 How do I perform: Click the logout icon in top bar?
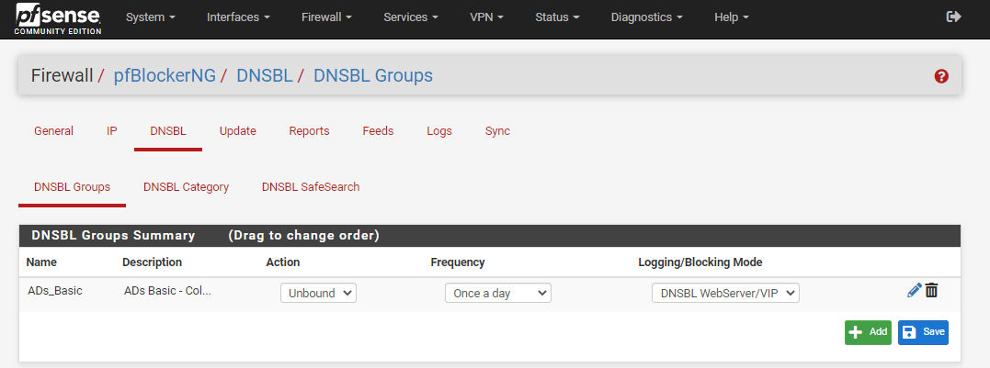953,17
